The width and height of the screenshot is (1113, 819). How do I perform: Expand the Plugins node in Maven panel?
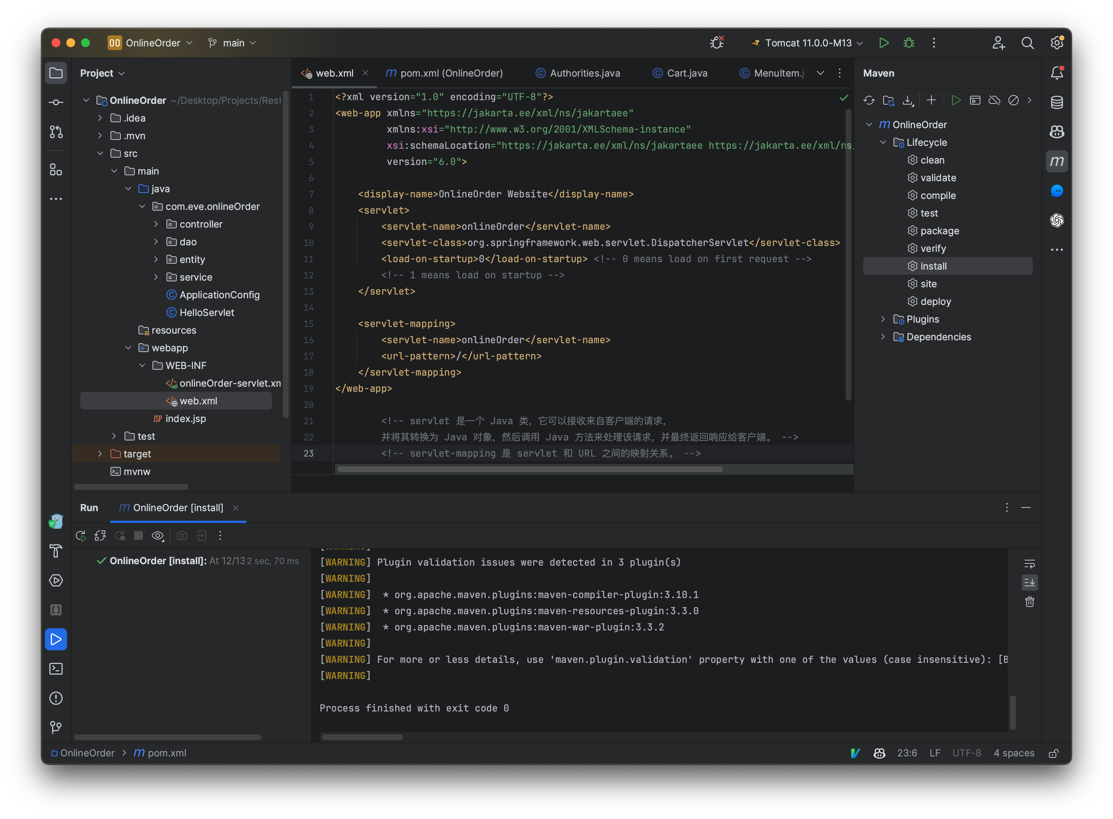pyautogui.click(x=883, y=319)
